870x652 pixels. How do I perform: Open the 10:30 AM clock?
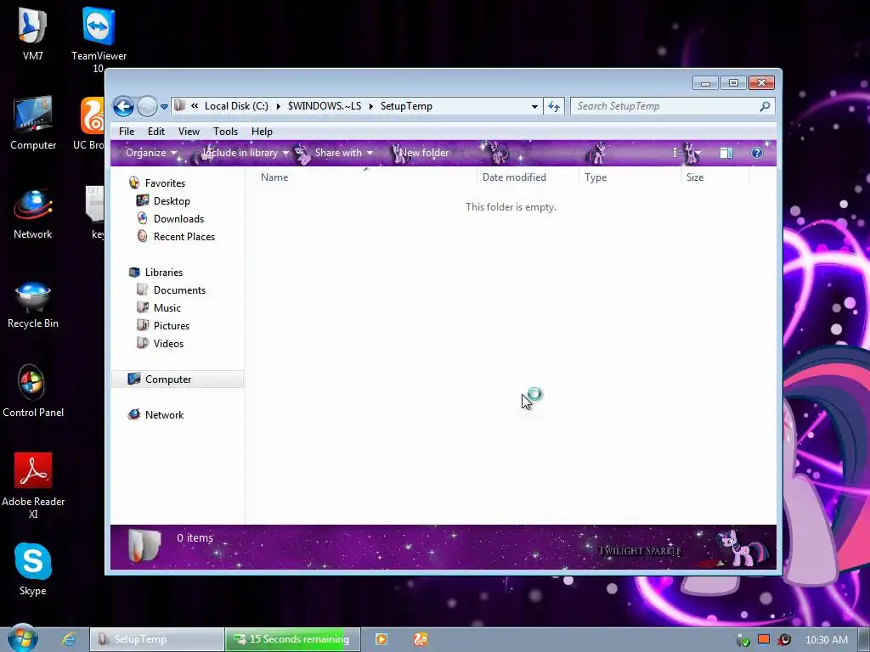tap(826, 640)
